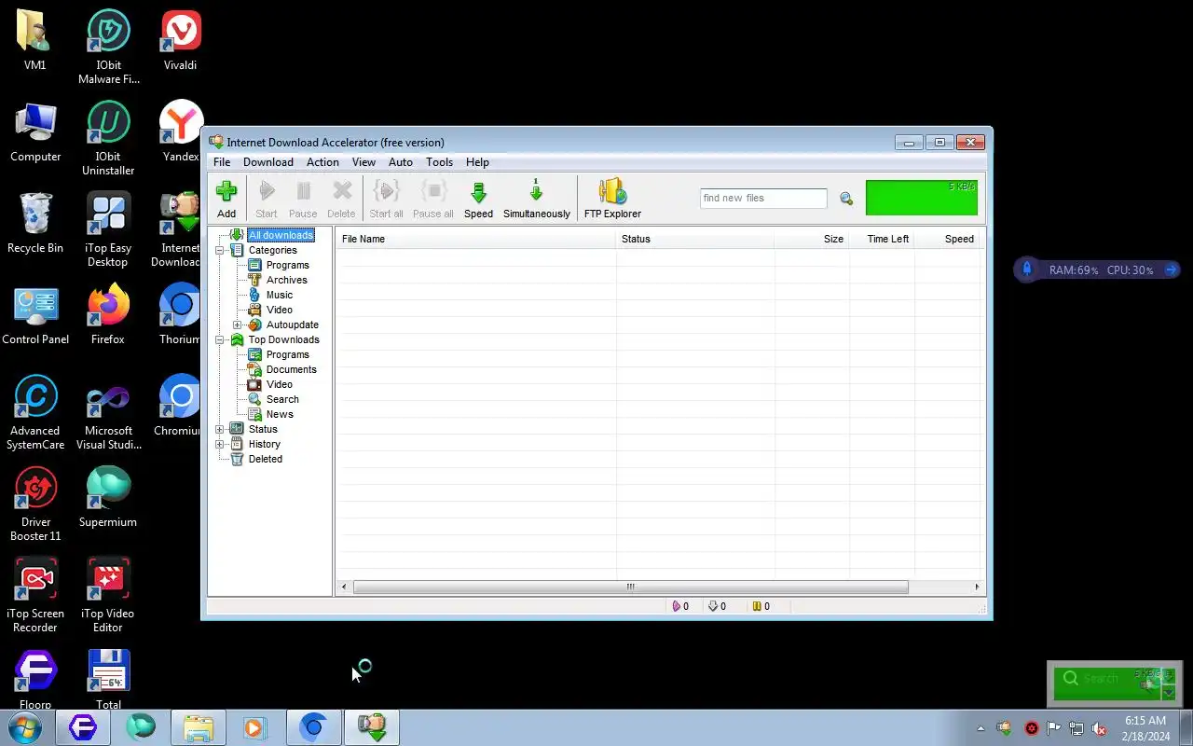Select Documents under Top Downloads
This screenshot has width=1193, height=746.
[x=291, y=369]
